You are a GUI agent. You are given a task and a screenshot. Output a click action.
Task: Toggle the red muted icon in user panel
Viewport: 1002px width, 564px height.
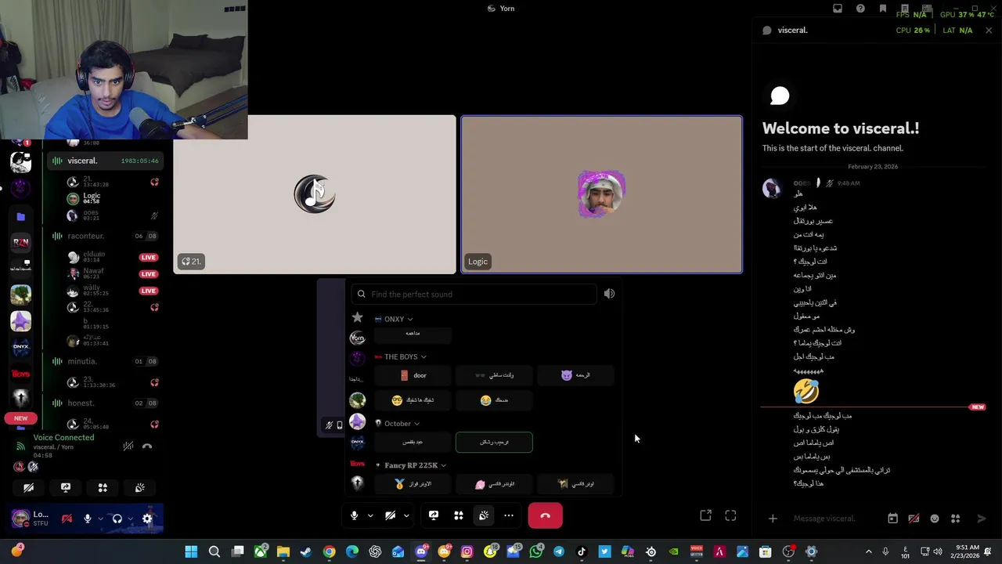point(67,519)
